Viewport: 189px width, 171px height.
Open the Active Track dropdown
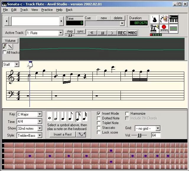[61, 33]
